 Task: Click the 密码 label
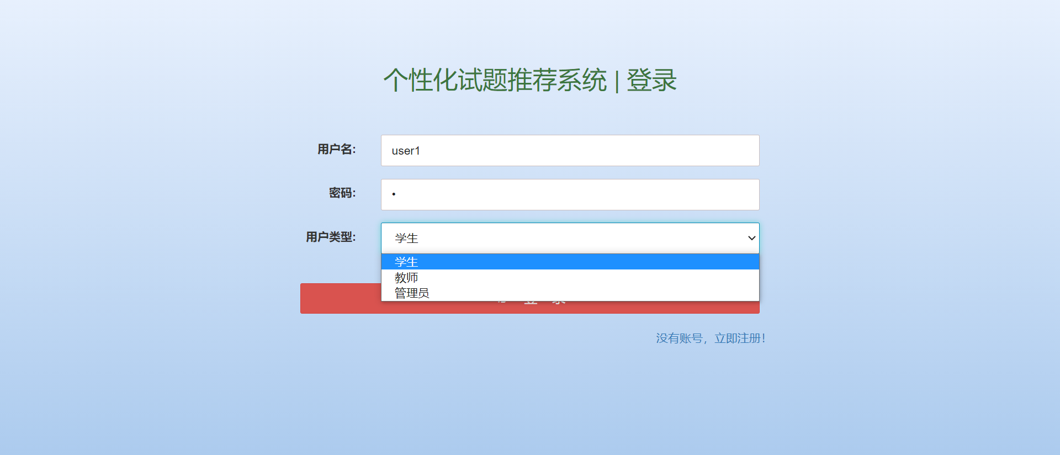click(x=342, y=193)
